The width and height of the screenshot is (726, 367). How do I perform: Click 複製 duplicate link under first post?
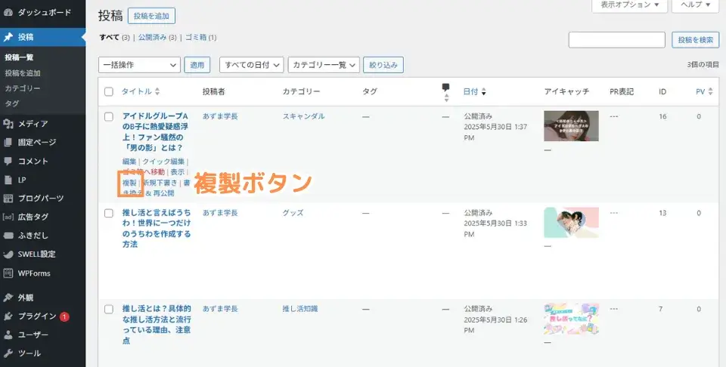[129, 183]
